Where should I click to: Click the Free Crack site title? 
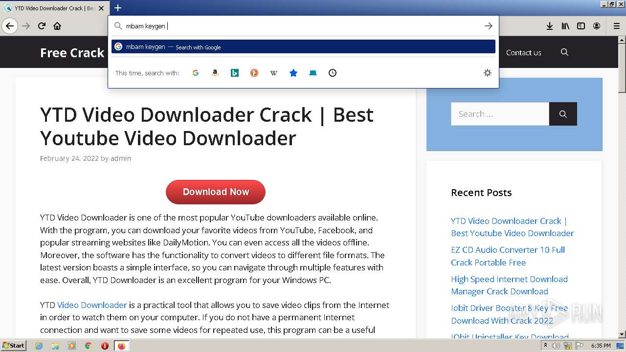(x=72, y=52)
